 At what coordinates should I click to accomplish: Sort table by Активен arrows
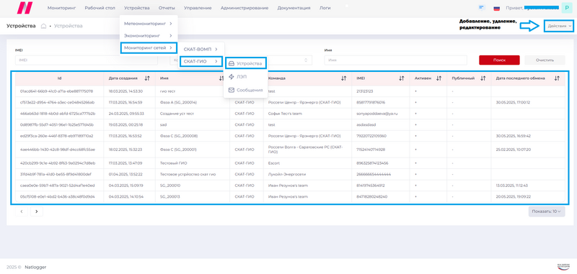pos(439,78)
